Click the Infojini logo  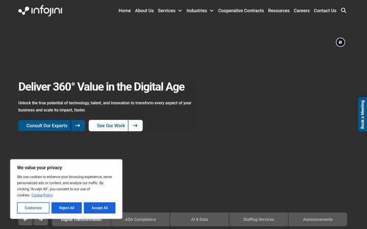point(40,11)
